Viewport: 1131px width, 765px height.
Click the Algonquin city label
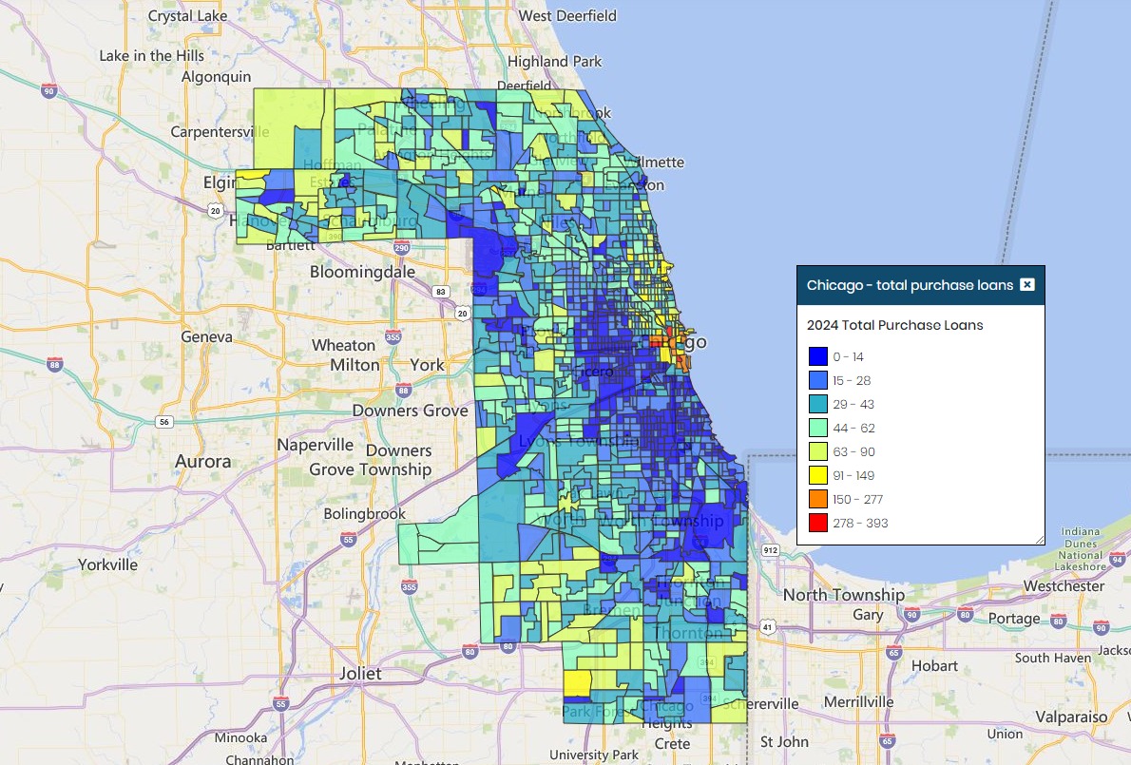[217, 76]
